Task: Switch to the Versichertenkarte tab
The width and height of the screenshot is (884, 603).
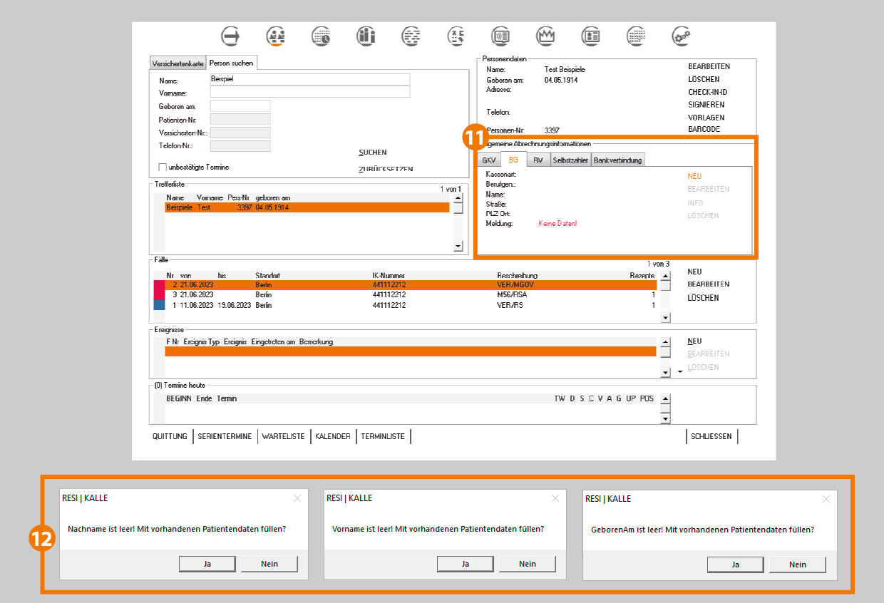Action: click(x=178, y=63)
